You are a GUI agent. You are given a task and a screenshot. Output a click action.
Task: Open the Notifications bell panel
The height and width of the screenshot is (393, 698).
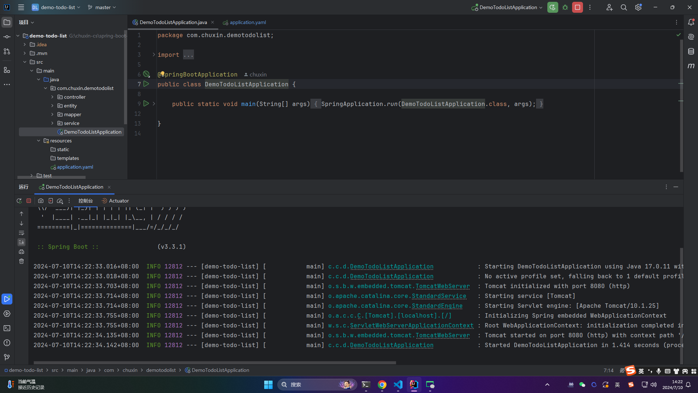coord(691,22)
